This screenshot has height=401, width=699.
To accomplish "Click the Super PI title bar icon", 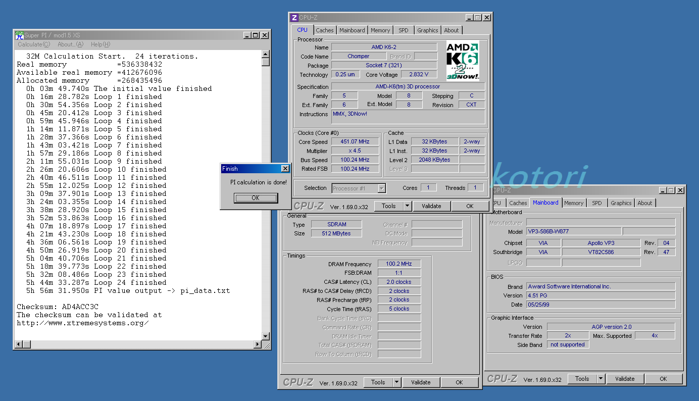I will click(x=19, y=35).
